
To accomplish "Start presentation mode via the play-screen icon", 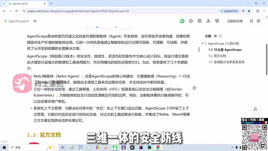I will pyautogui.click(x=217, y=21).
